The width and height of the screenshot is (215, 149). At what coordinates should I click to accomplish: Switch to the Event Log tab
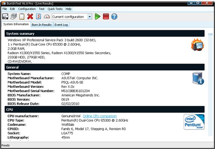(x=61, y=25)
